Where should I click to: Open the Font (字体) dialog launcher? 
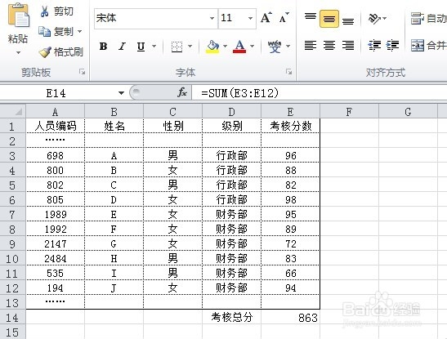288,72
